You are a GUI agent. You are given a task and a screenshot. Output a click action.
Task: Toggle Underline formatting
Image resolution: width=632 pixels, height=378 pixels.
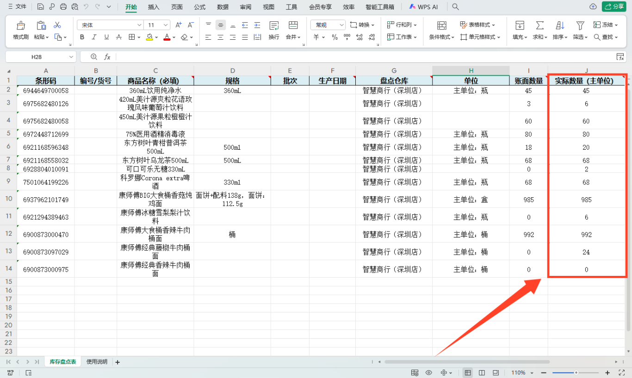[106, 37]
